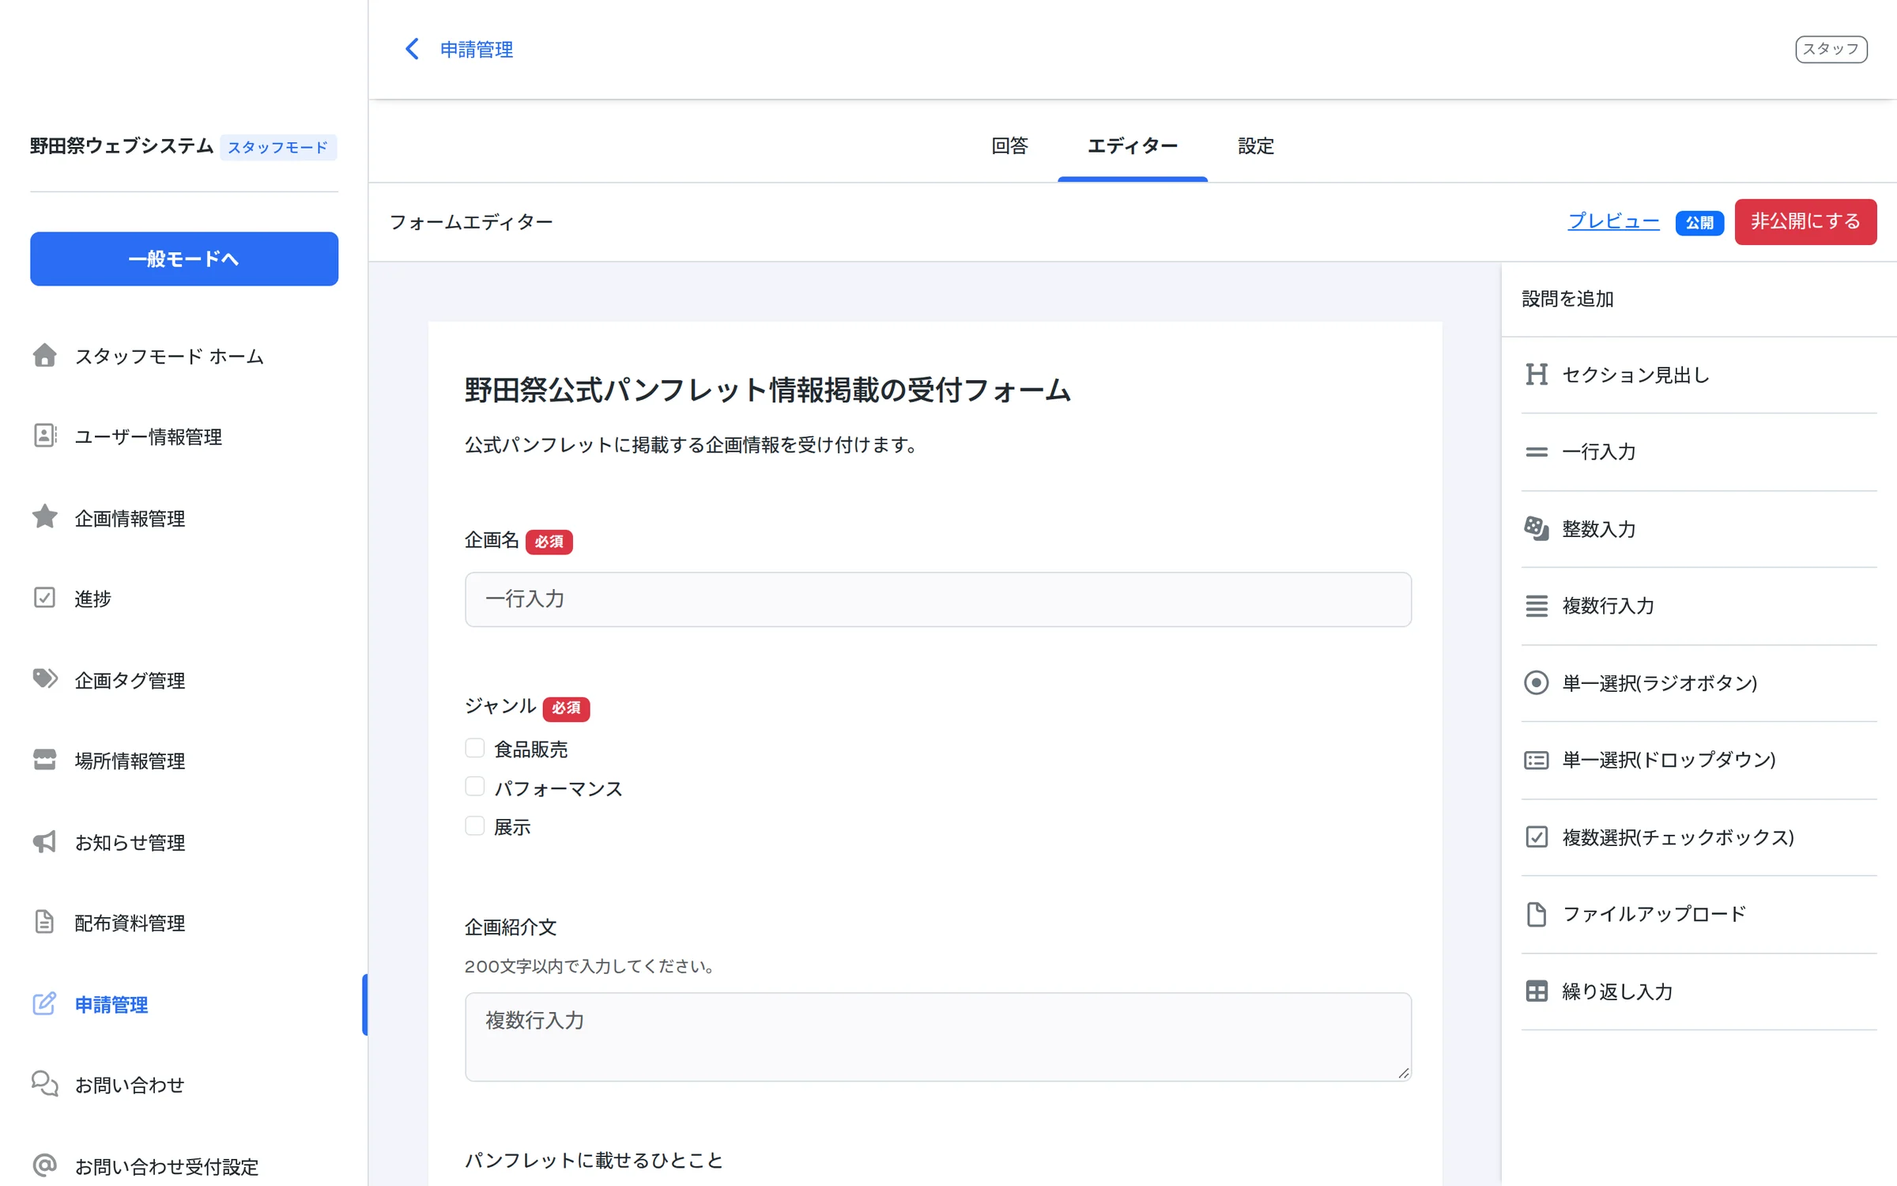Click the スタッフモード badge in sidebar
The height and width of the screenshot is (1186, 1897).
[277, 147]
